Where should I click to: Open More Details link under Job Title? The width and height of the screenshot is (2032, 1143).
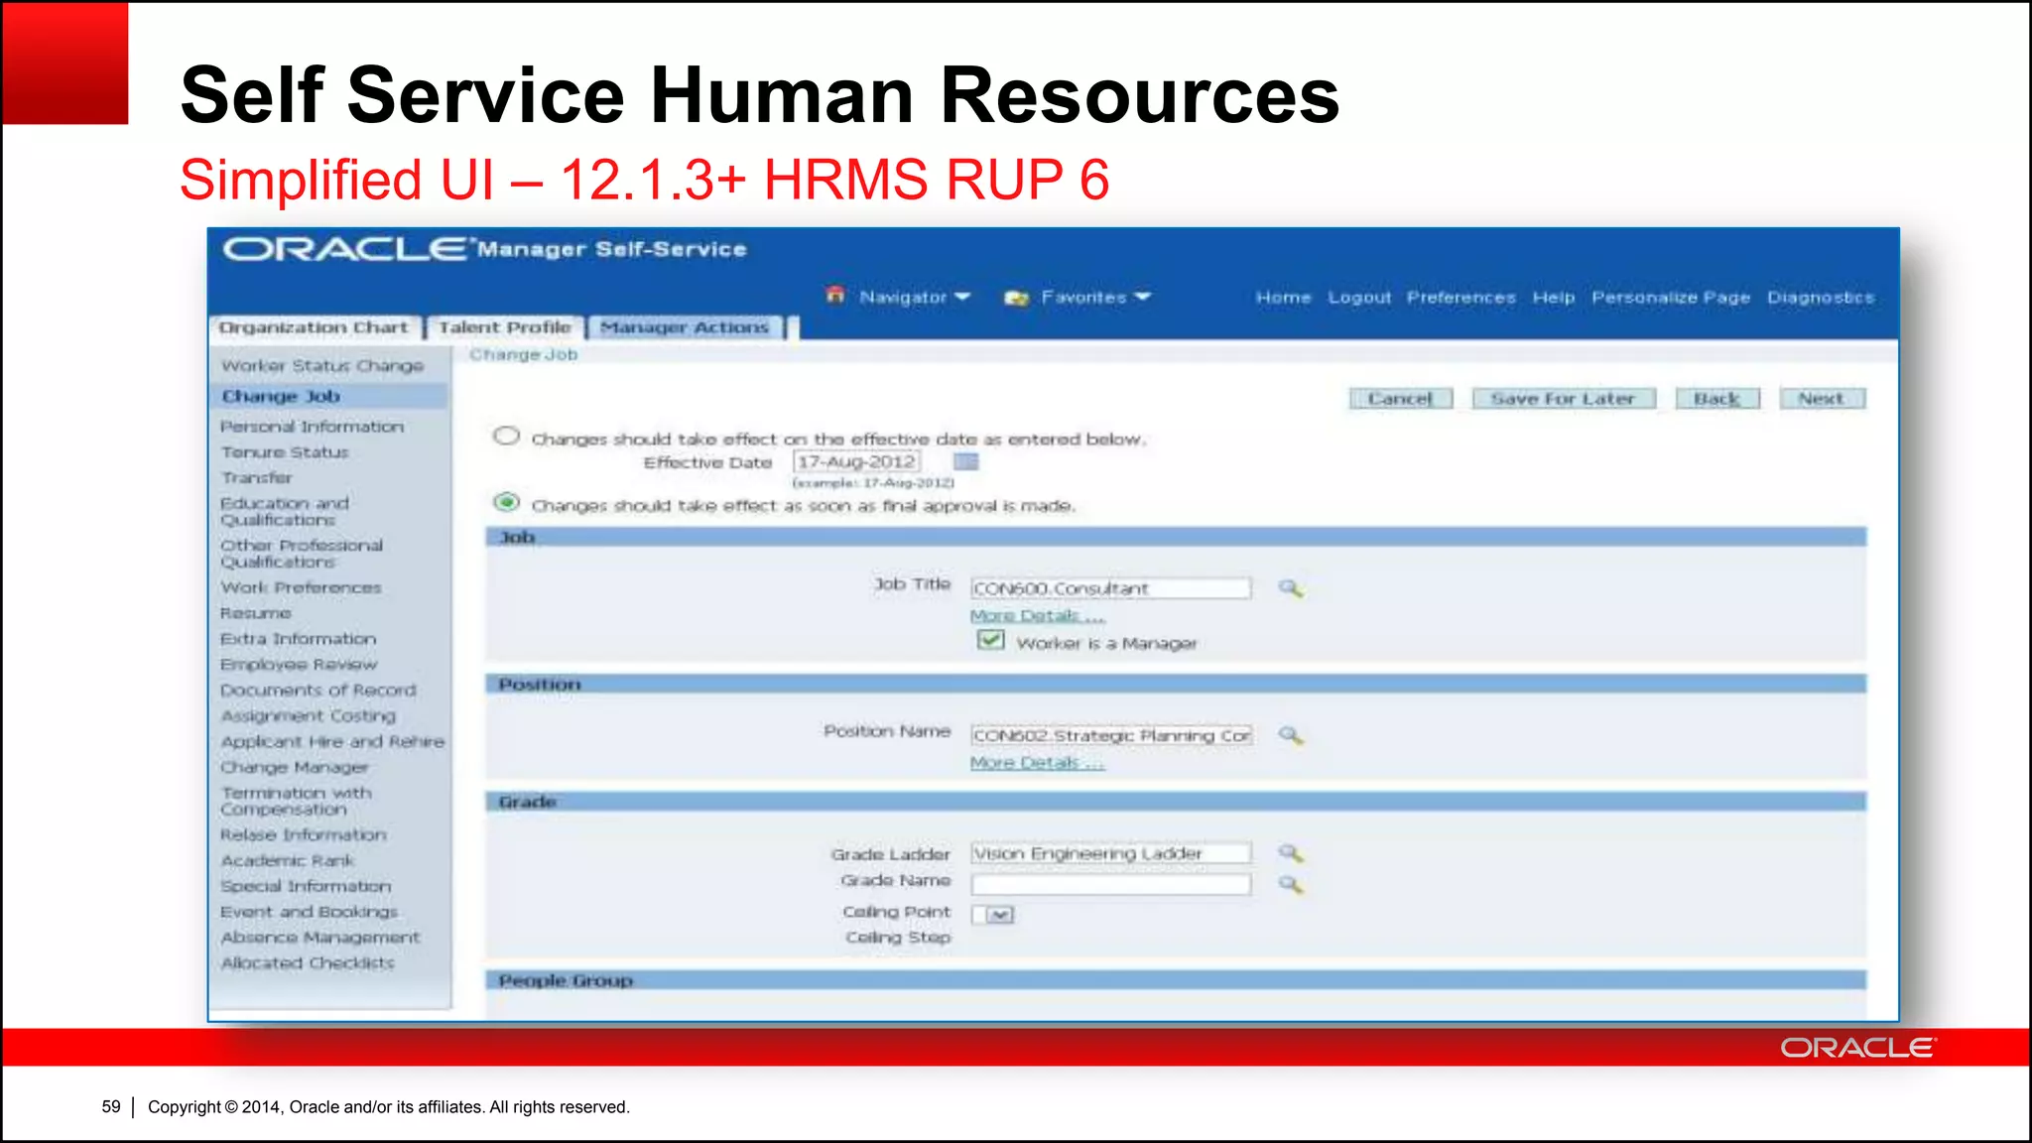tap(1037, 616)
